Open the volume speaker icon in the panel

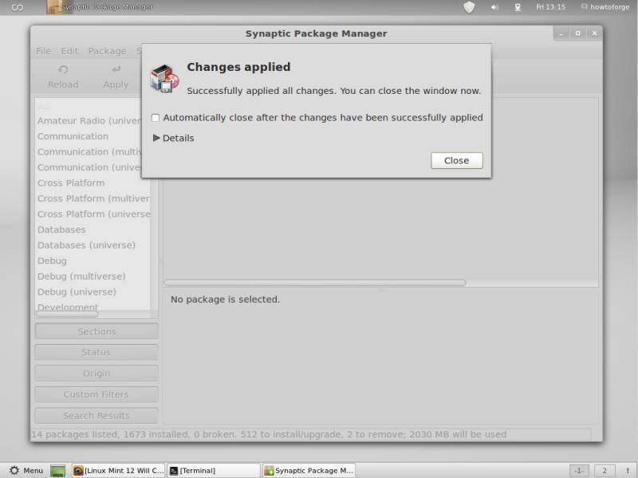click(494, 7)
